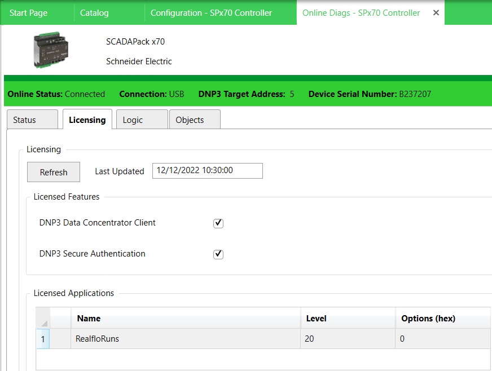
Task: Click the RealfloRuns name cell
Action: (x=186, y=339)
